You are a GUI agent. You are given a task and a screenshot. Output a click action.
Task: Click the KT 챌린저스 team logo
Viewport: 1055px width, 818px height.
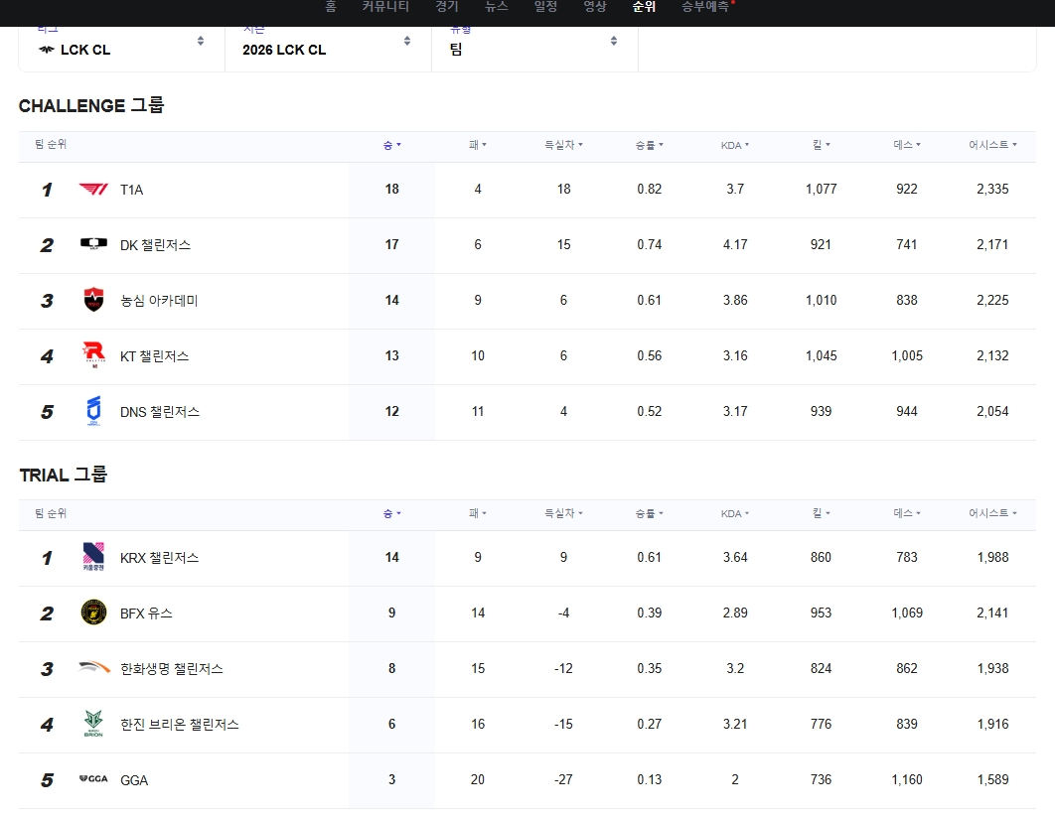pos(93,354)
